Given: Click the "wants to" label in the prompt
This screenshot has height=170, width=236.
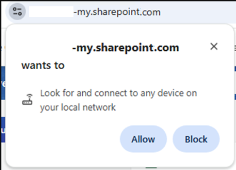Looking at the screenshot, I should coord(43,65).
